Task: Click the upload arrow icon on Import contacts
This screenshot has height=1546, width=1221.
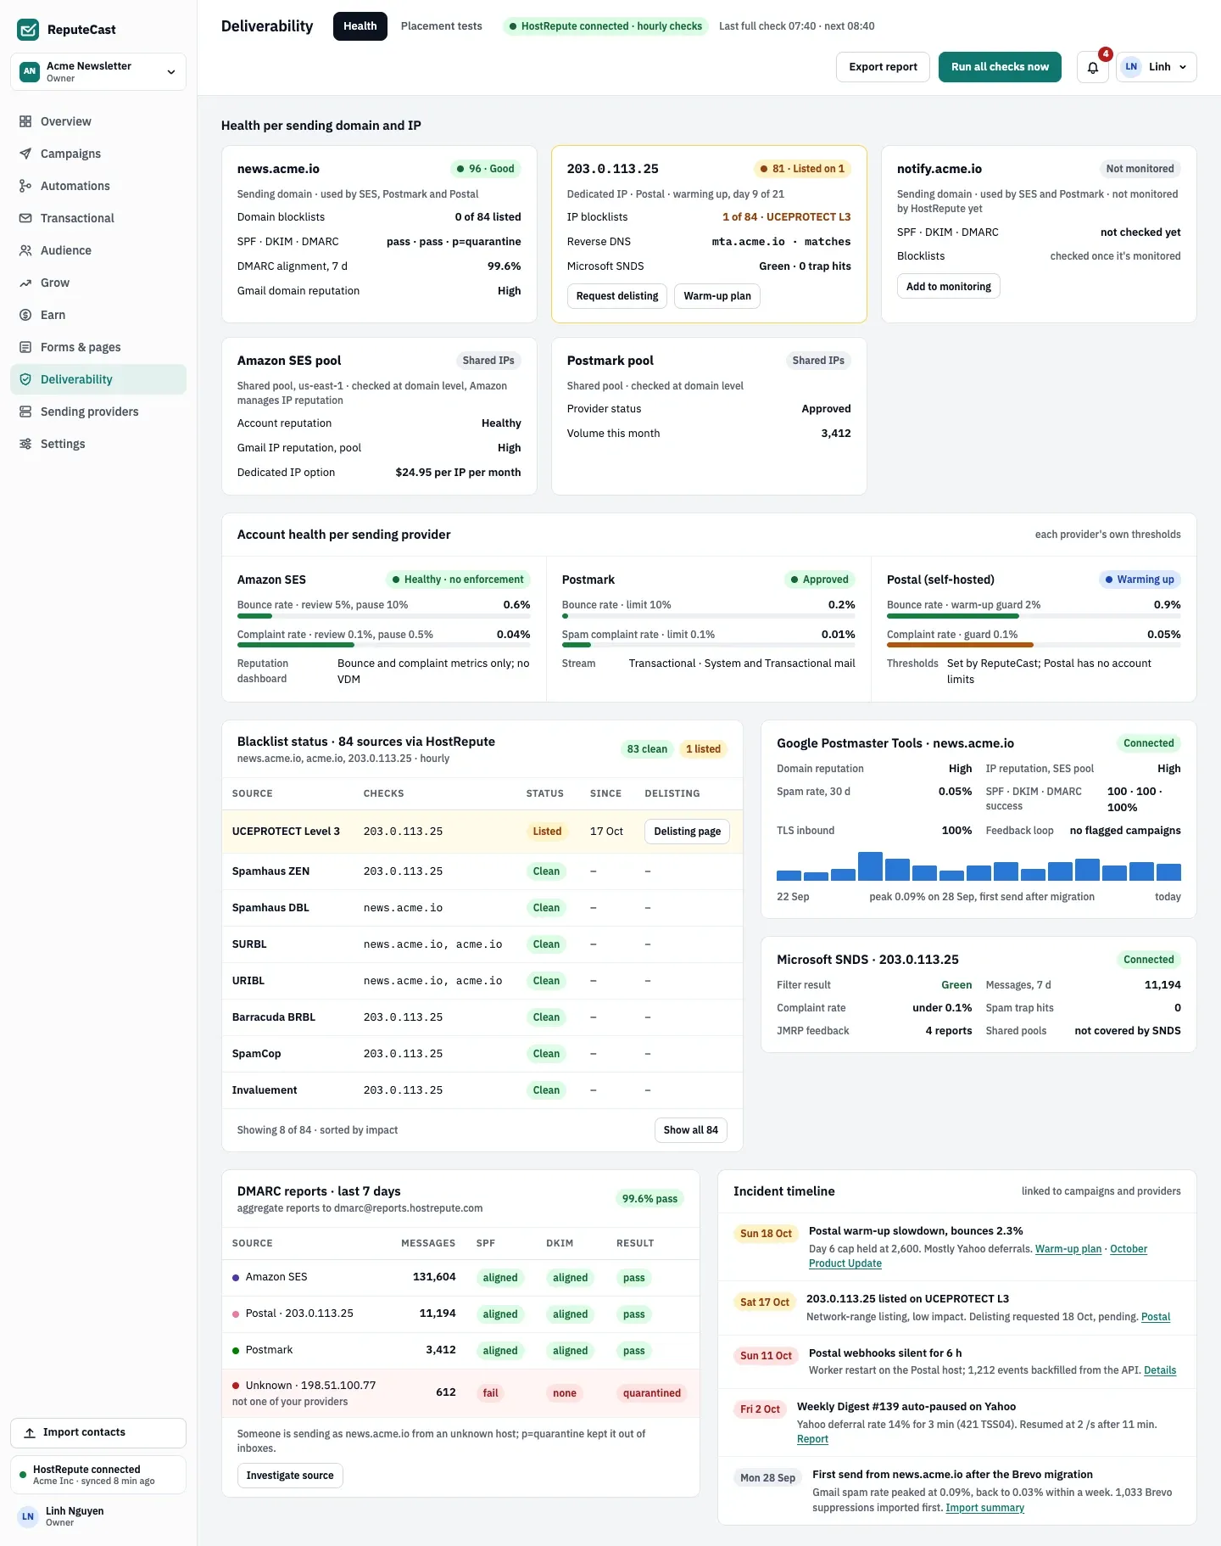Action: pyautogui.click(x=30, y=1432)
